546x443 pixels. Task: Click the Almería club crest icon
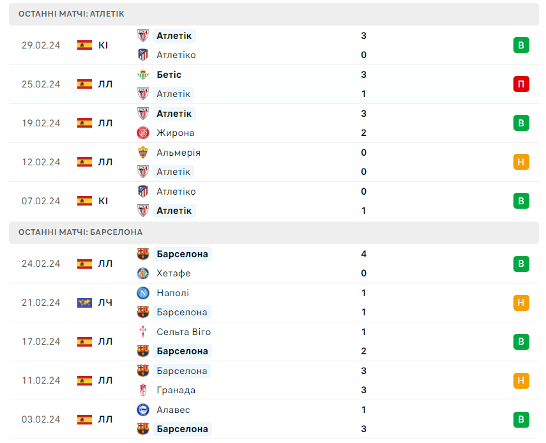[143, 153]
